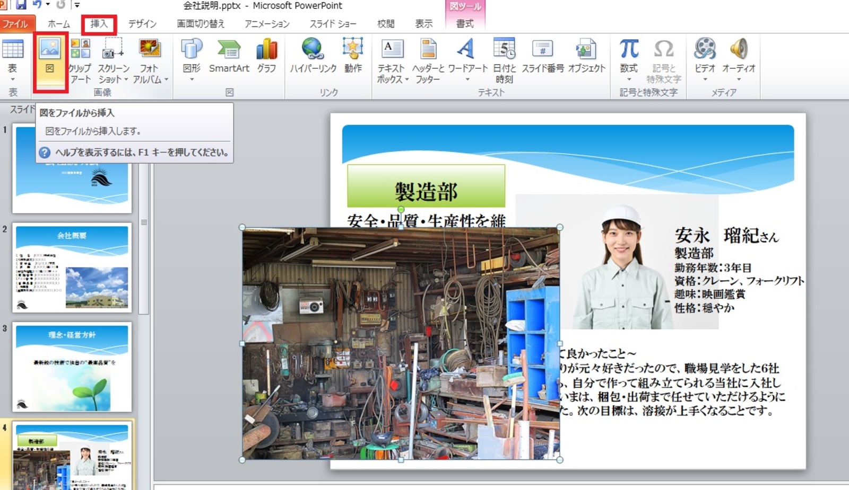Select the 会社概要 slide 2 thumbnail
This screenshot has height=490, width=849.
click(72, 268)
